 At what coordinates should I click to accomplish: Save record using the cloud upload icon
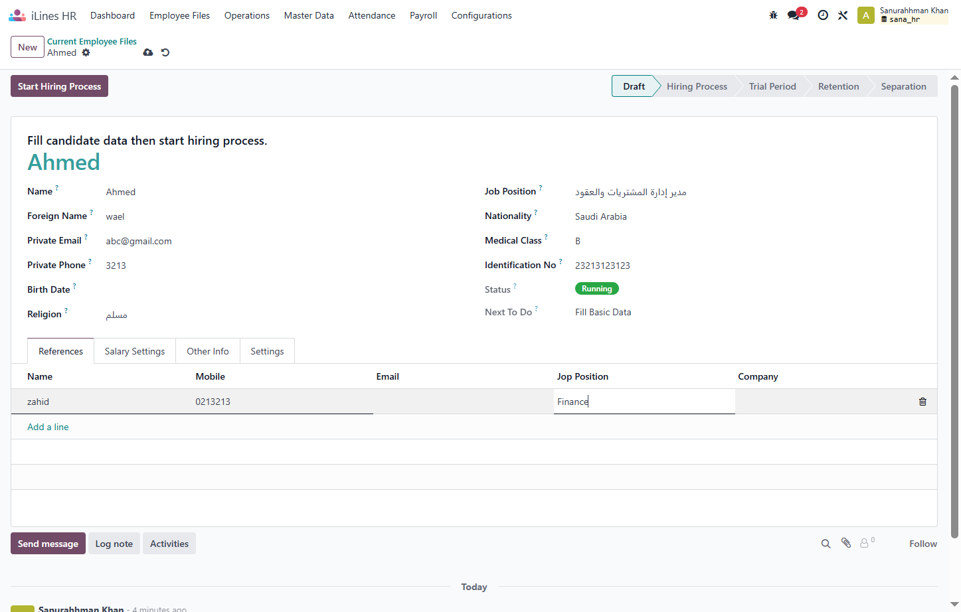pos(148,52)
